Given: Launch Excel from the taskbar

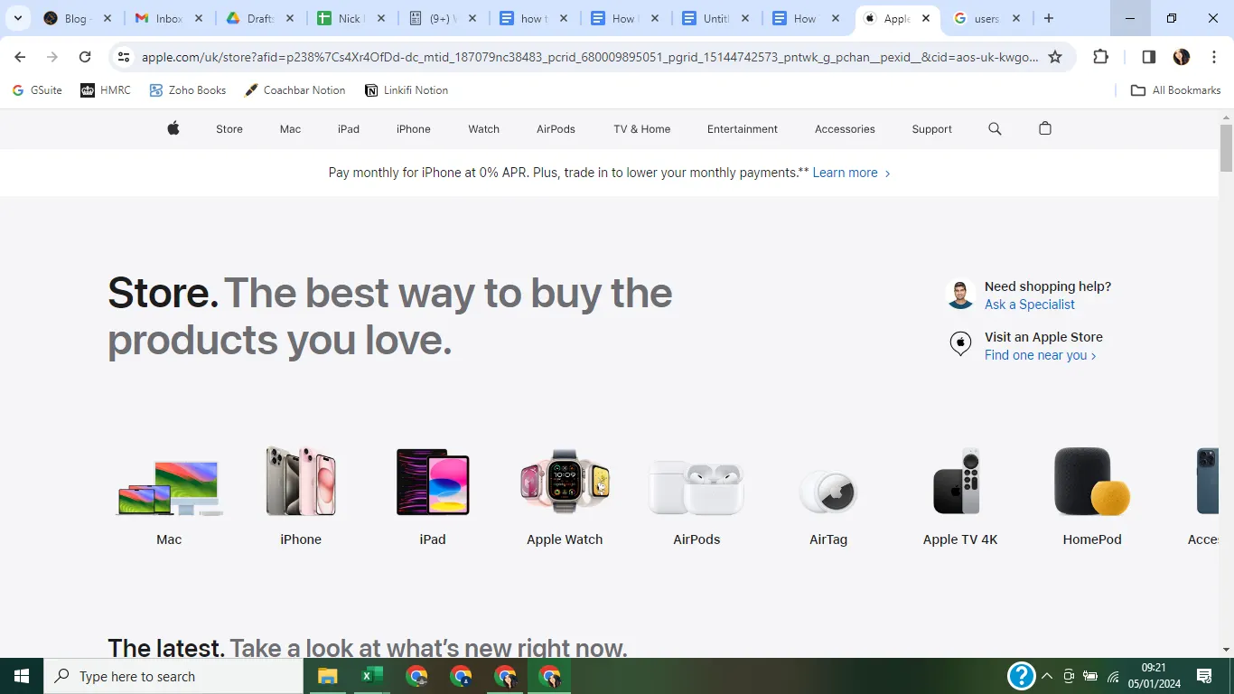Looking at the screenshot, I should (x=372, y=676).
